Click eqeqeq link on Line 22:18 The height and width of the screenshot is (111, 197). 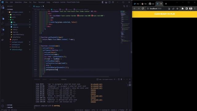pos(93,90)
